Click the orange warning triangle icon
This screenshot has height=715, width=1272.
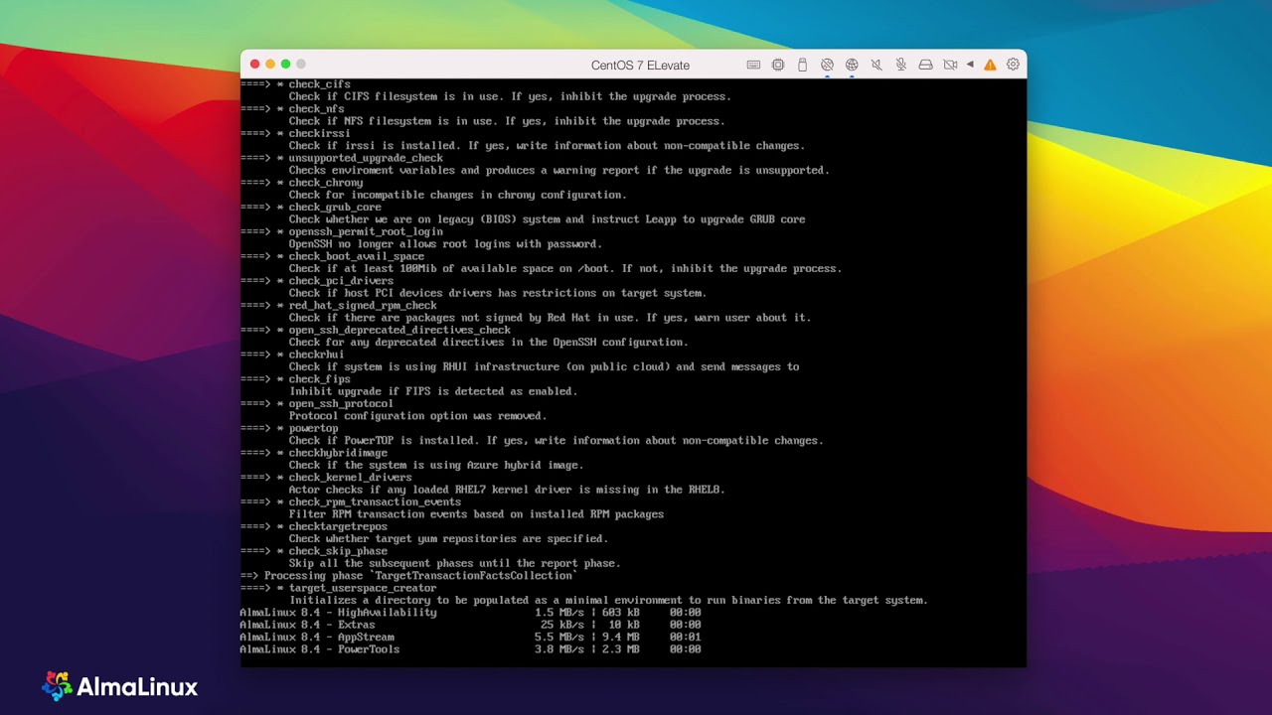[990, 65]
